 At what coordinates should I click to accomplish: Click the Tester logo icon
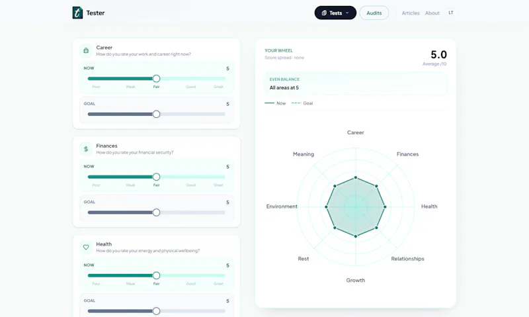77,13
